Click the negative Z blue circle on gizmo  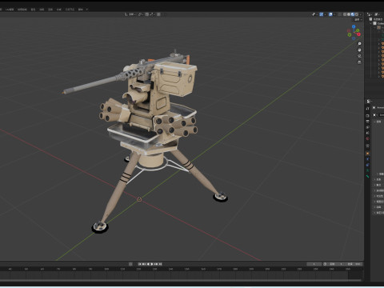pos(354,38)
